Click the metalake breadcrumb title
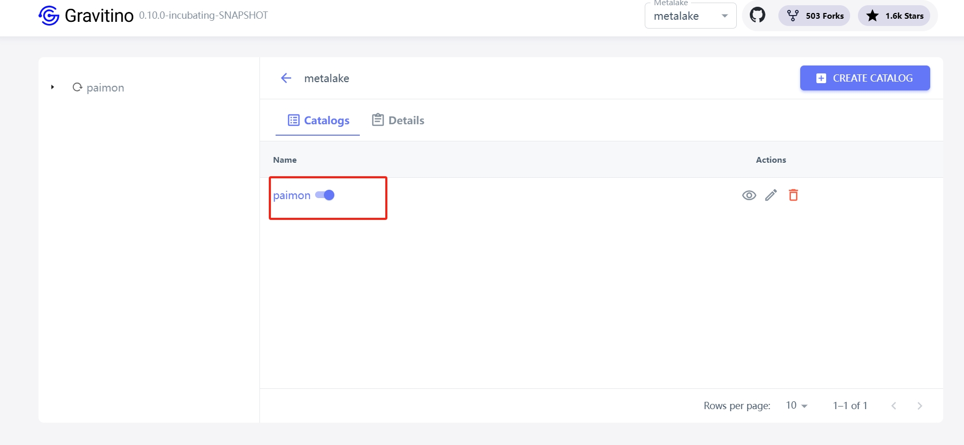 click(x=327, y=78)
